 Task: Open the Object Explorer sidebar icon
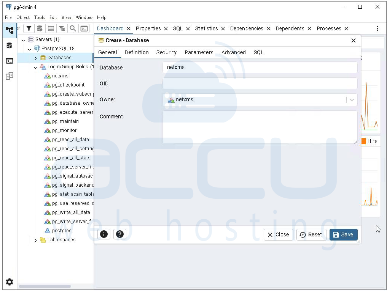[x=10, y=30]
